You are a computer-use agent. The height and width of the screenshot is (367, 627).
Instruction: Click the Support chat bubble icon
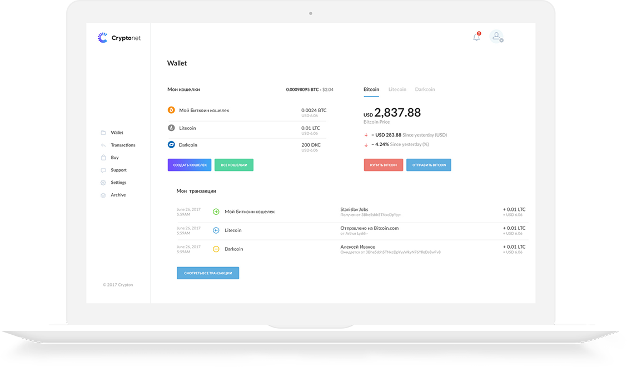click(102, 170)
